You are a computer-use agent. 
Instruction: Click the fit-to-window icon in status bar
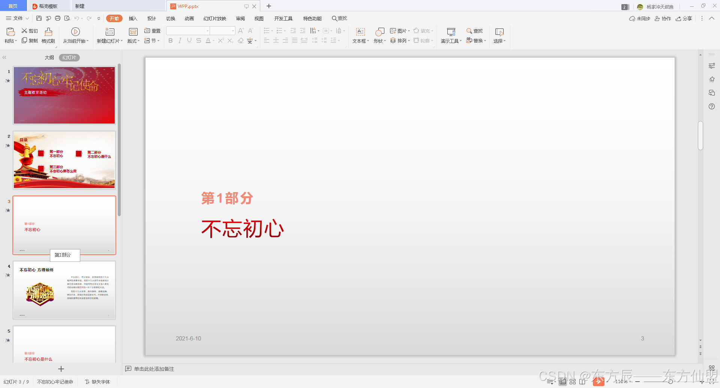coord(711,382)
